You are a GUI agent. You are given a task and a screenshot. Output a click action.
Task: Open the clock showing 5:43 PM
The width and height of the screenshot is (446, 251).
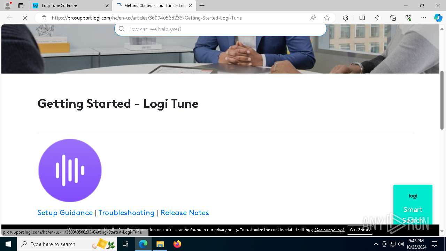click(416, 244)
